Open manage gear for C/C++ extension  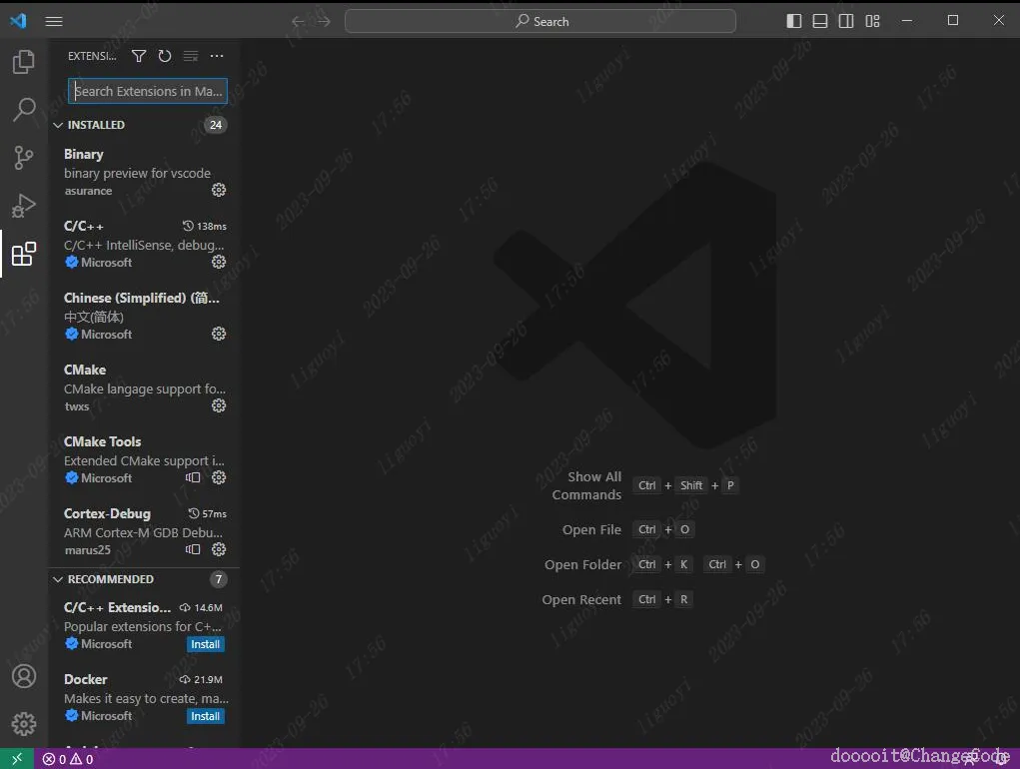point(219,262)
